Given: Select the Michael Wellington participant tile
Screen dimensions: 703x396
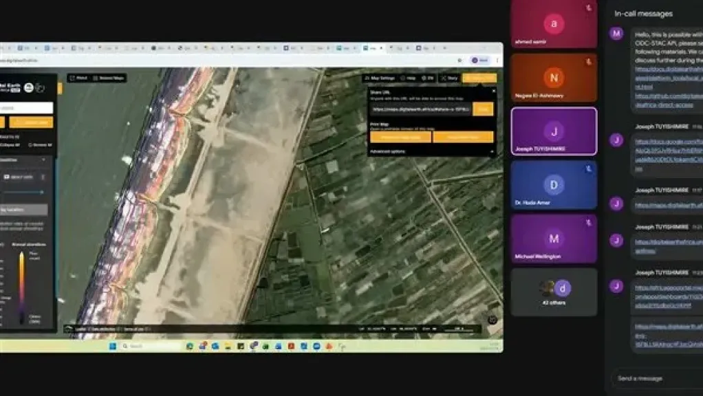Looking at the screenshot, I should click(554, 239).
